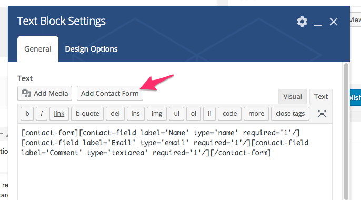Screen dimensions: 361x200
Task: Click the Add Contact Form button
Action: (x=110, y=93)
